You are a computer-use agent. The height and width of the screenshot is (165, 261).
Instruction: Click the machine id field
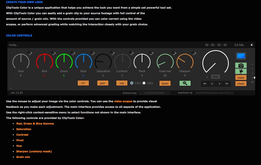(x=215, y=93)
